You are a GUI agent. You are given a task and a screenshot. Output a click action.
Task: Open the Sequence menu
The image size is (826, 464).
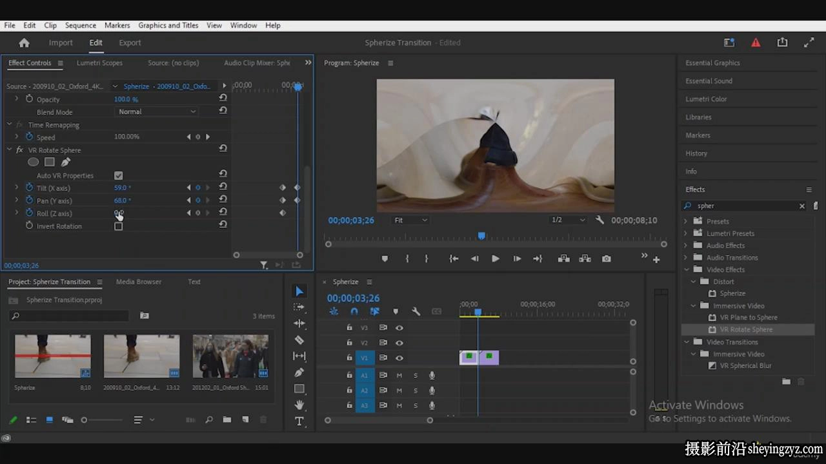click(81, 25)
